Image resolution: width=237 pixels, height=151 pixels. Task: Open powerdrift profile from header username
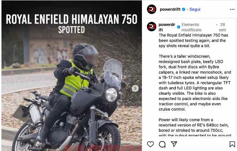click(170, 9)
